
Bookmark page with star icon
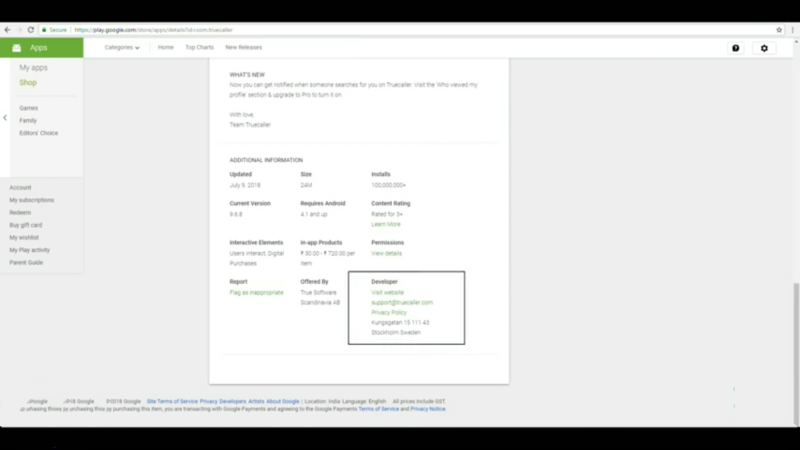779,30
